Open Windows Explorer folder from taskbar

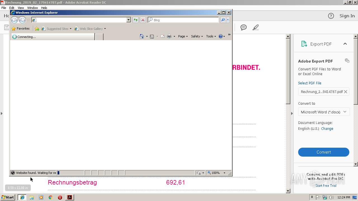click(x=32, y=197)
